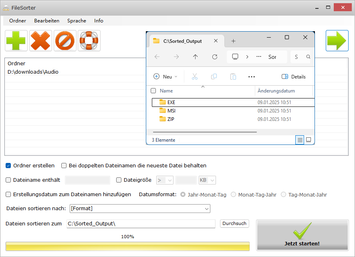
Task: Click Jetzt starten! button
Action: click(x=302, y=235)
